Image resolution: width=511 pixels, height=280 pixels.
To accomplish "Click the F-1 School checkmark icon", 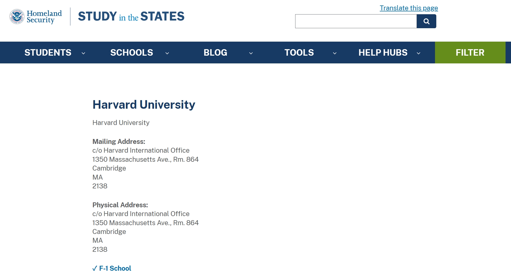I will 95,268.
